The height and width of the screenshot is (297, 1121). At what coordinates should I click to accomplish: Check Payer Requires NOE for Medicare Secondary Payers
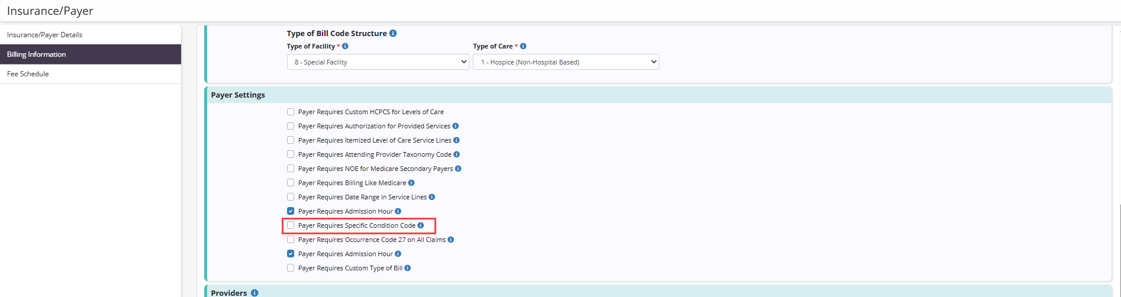pyautogui.click(x=291, y=169)
